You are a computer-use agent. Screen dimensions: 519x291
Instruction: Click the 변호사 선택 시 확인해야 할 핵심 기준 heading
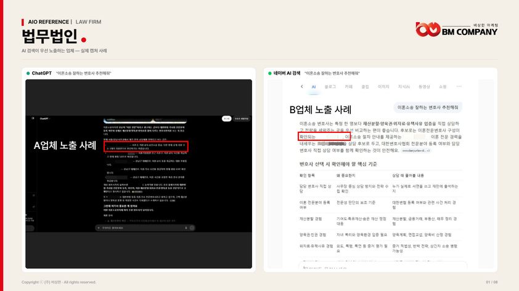click(x=338, y=164)
